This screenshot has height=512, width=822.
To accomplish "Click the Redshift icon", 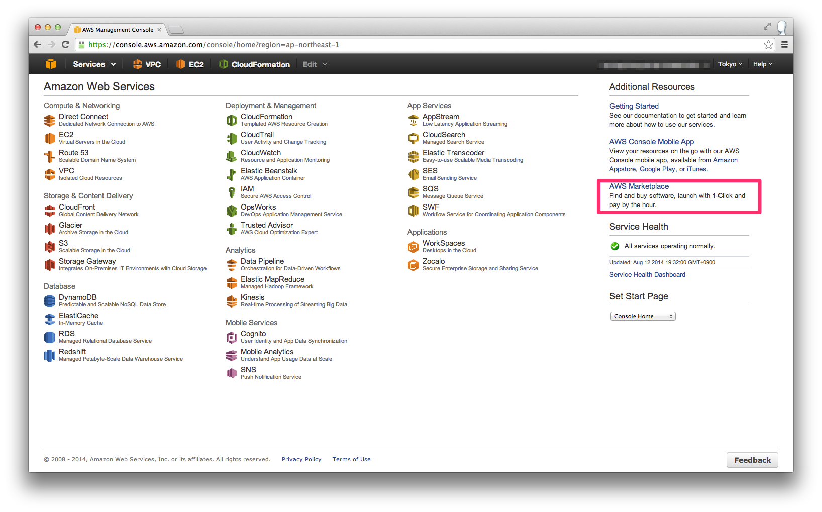I will pyautogui.click(x=49, y=356).
